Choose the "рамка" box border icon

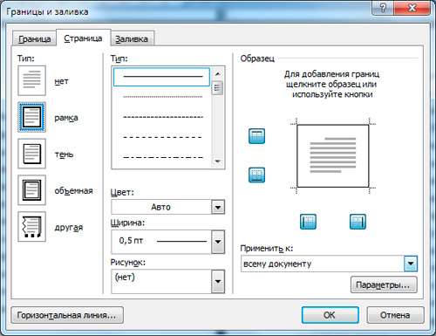(x=31, y=117)
